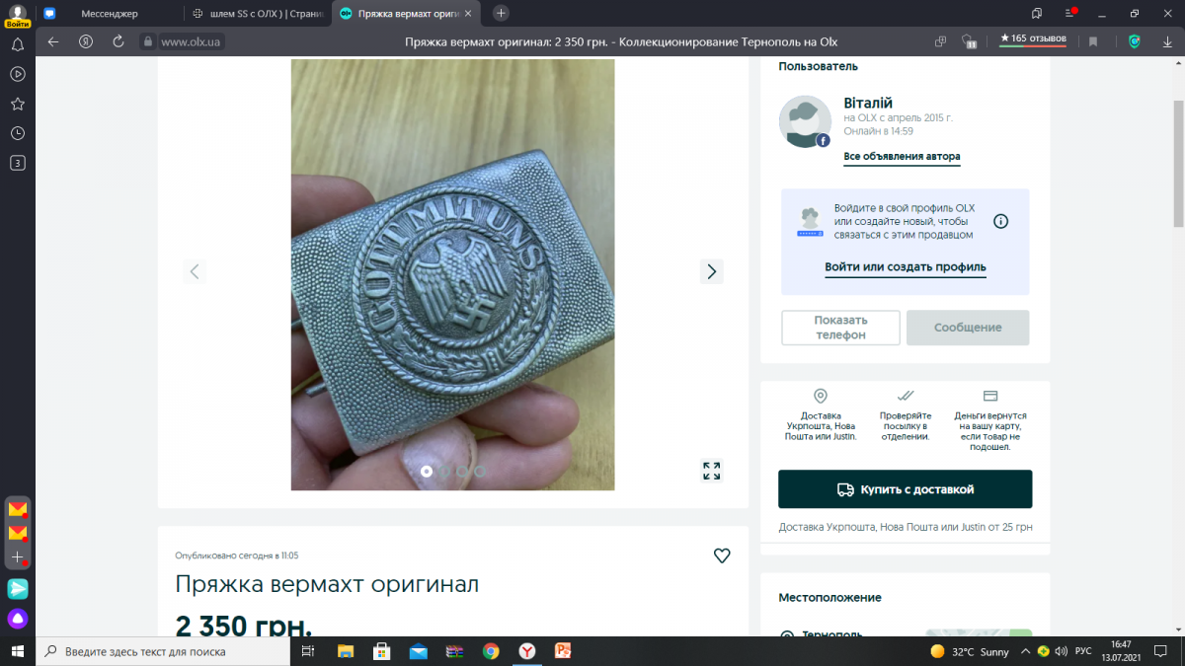Close the Пряжка вермахт ориги tab
Viewport: 1185px width, 666px height.
pyautogui.click(x=469, y=14)
